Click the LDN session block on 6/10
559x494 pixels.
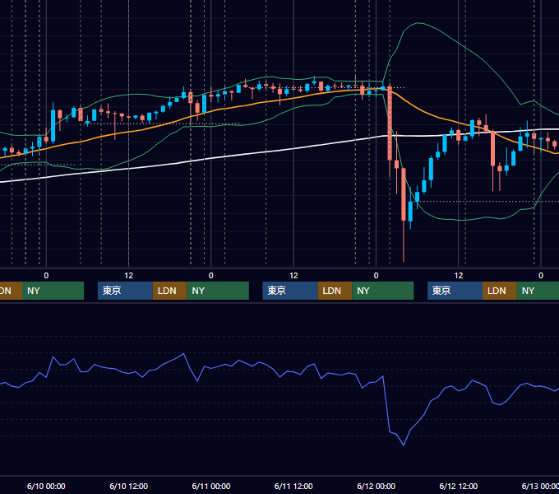coord(169,291)
